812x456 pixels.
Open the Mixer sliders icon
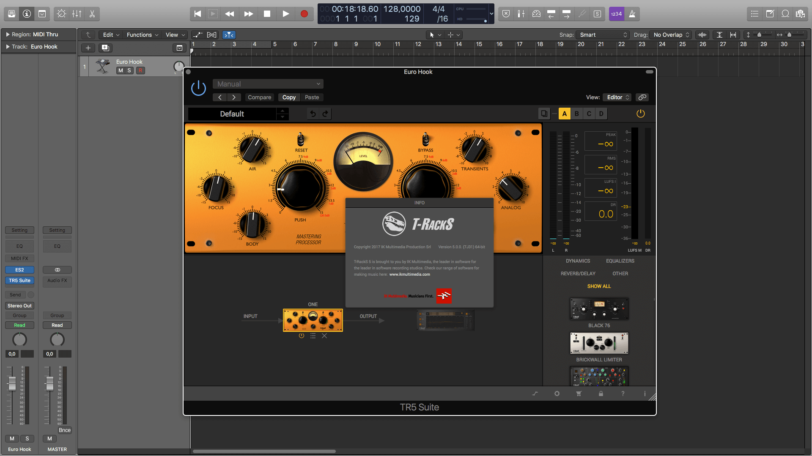(77, 14)
